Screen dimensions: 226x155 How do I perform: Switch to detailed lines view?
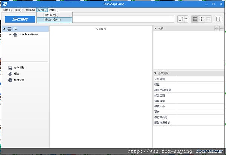tap(208, 19)
